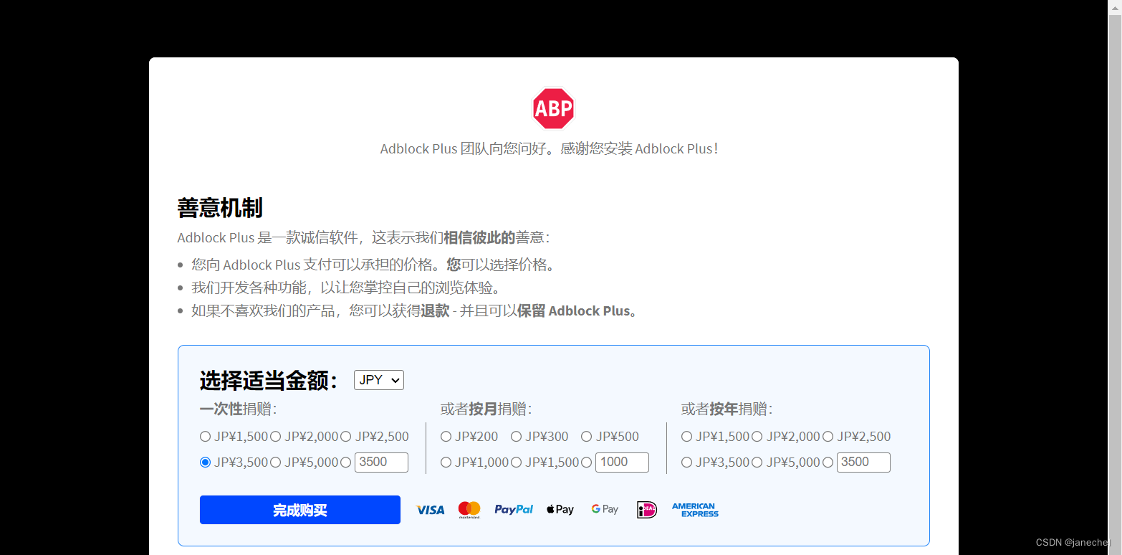
Task: Click the Mastercard payment icon
Action: [469, 510]
